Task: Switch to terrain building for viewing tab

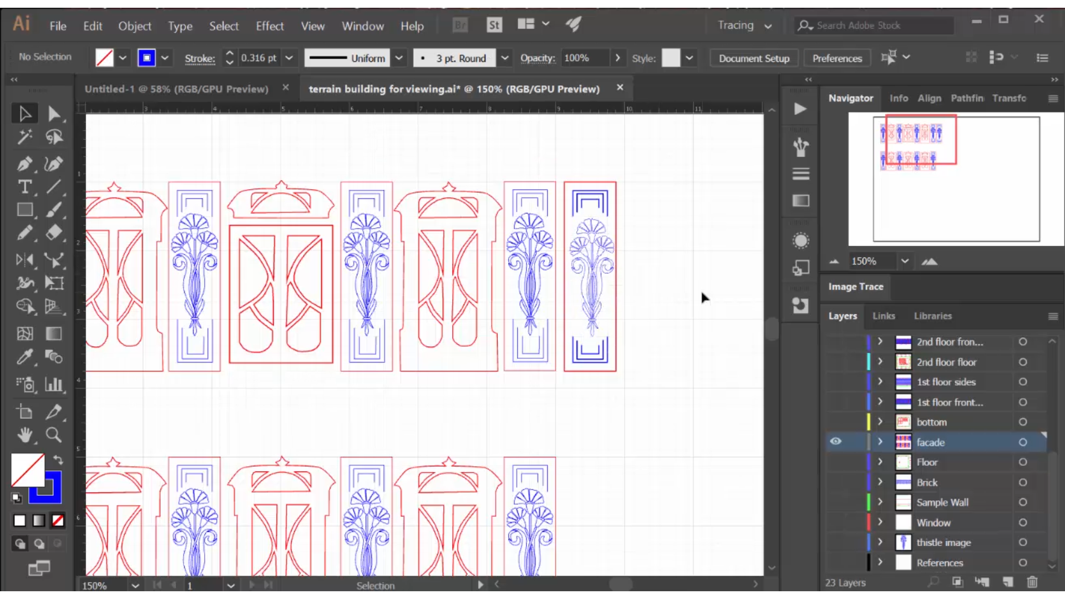Action: point(454,89)
